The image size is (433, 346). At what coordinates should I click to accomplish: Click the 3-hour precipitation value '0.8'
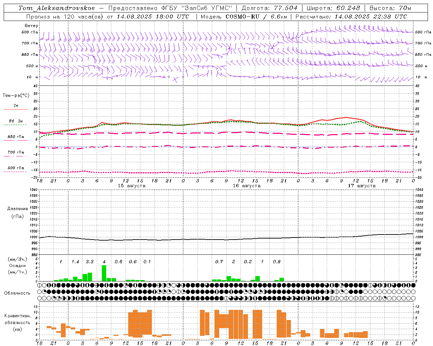277,262
